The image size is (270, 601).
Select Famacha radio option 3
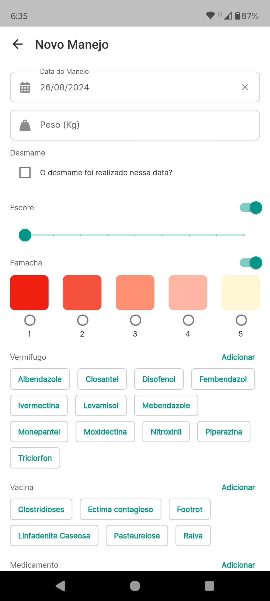135,320
